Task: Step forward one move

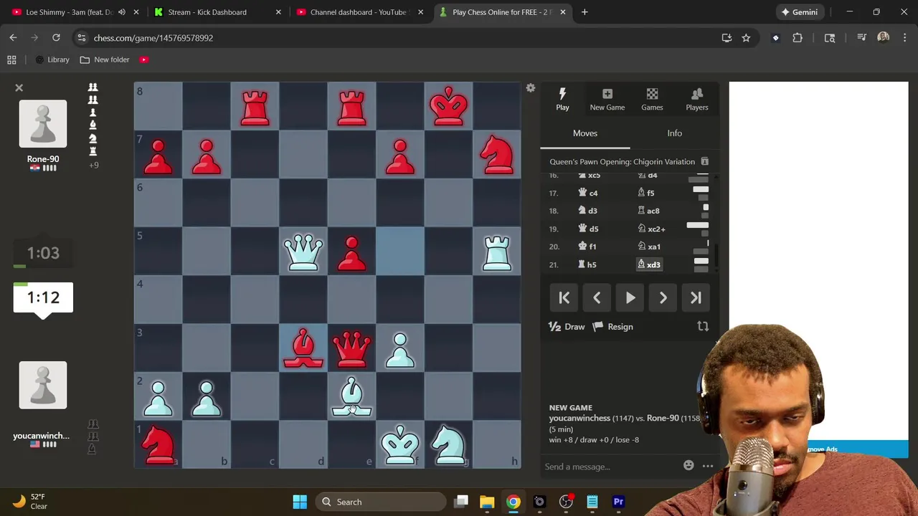Action: 663,298
